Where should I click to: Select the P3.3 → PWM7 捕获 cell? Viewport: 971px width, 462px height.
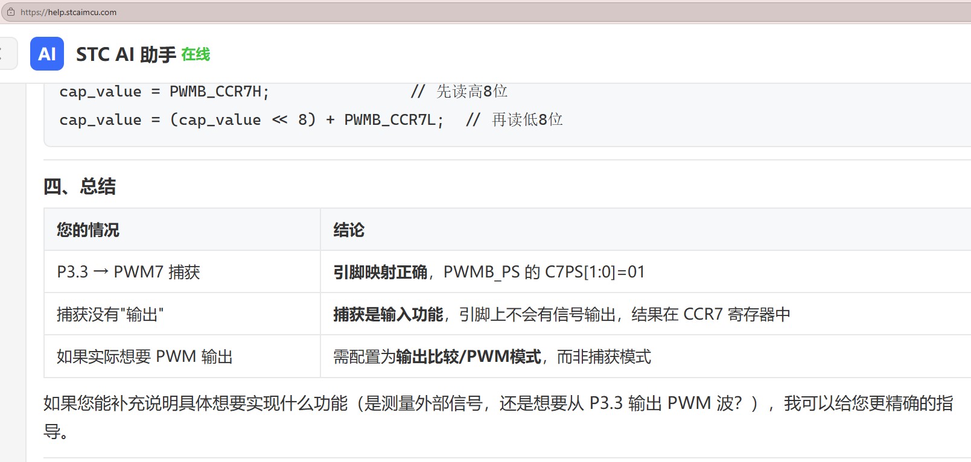182,272
